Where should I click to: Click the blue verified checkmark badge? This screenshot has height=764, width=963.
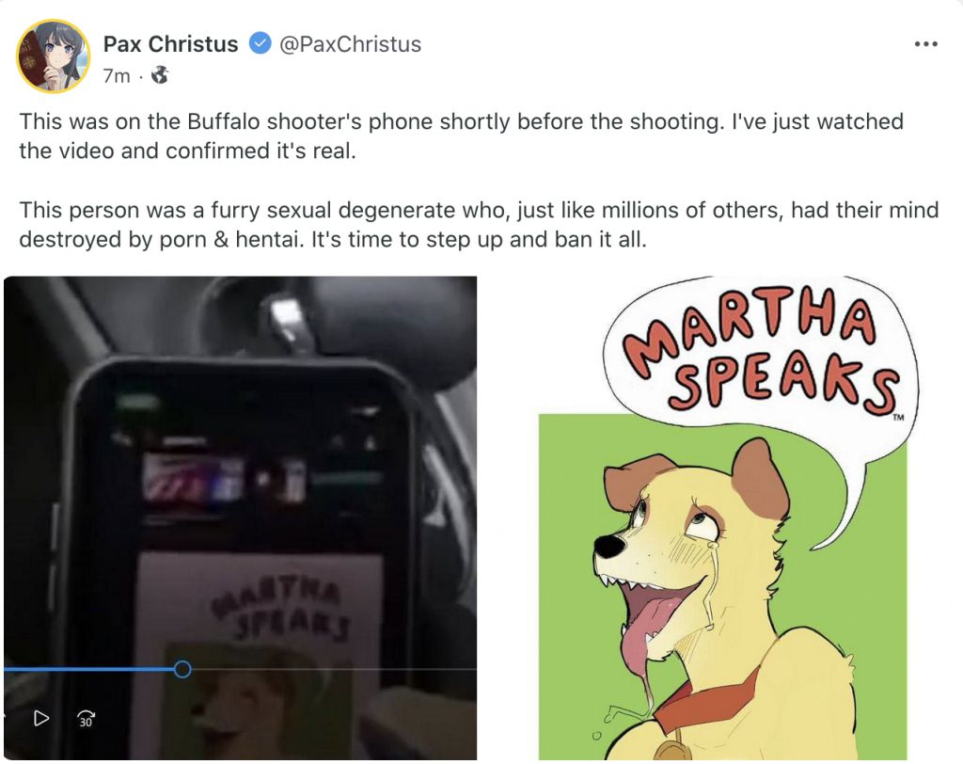tap(260, 43)
